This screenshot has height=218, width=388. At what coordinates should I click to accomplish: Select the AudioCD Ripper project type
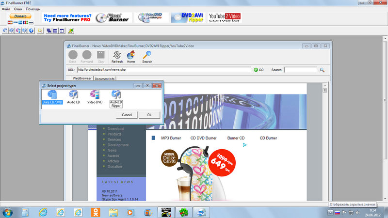point(116,99)
